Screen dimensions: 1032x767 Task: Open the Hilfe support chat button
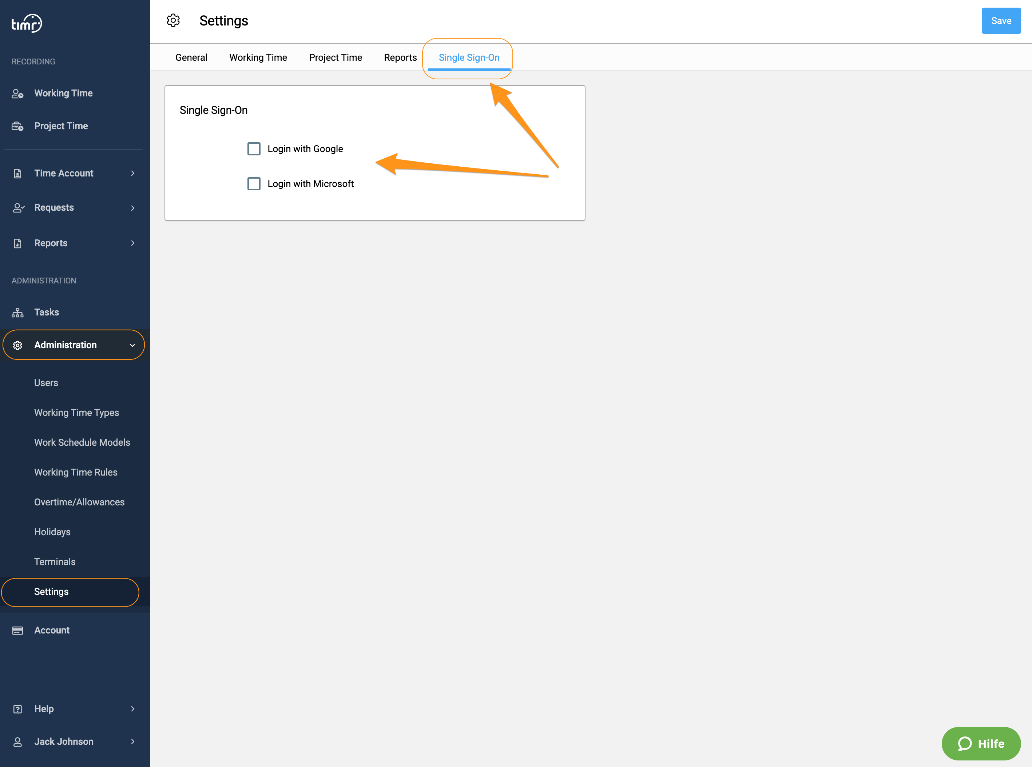coord(981,744)
